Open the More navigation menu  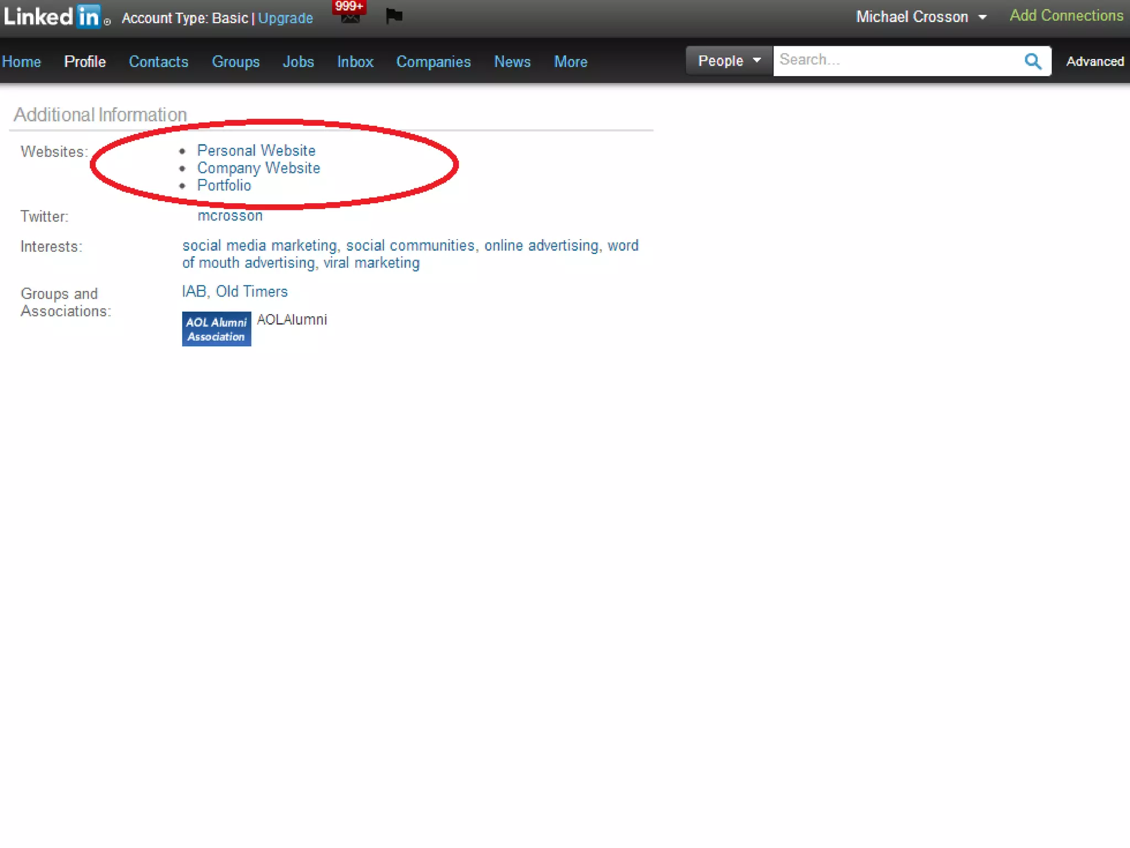(571, 62)
